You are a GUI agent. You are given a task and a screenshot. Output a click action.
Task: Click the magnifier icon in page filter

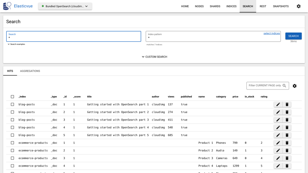click(284, 86)
